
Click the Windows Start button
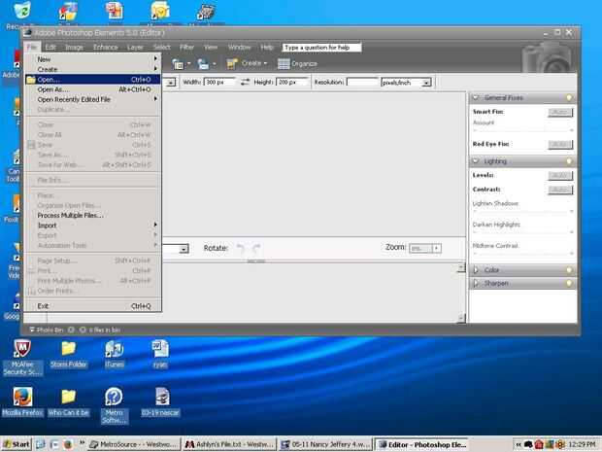pyautogui.click(x=17, y=444)
